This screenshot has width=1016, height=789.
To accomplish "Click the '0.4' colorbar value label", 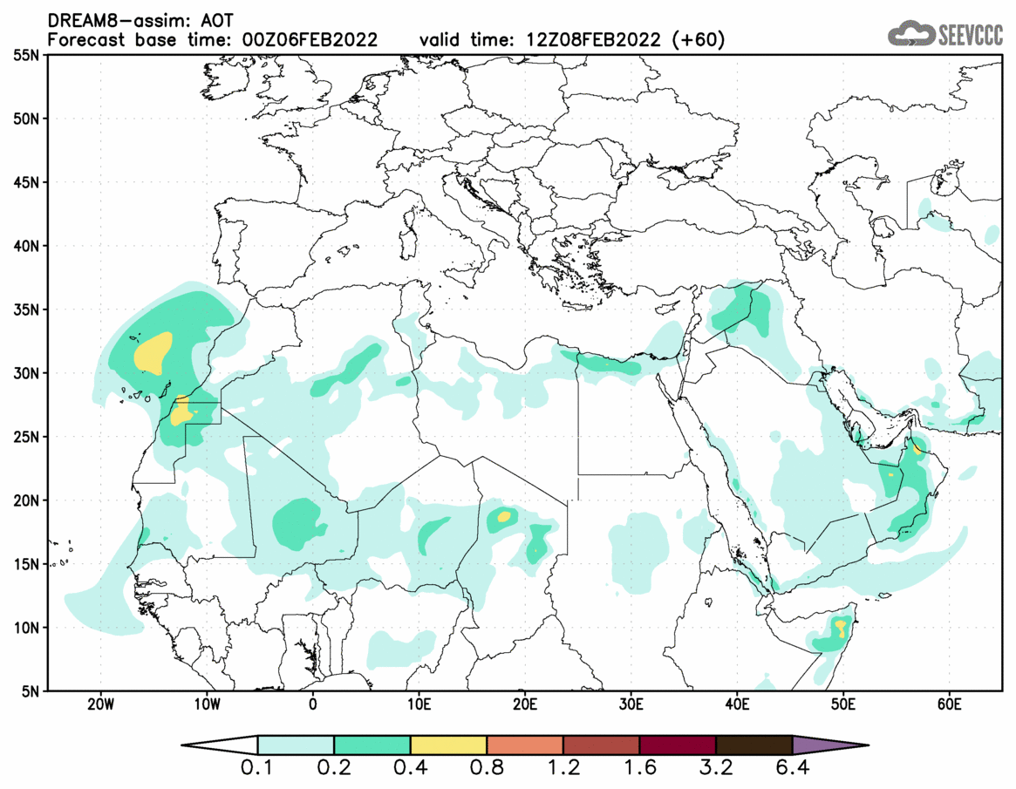I will click(410, 767).
